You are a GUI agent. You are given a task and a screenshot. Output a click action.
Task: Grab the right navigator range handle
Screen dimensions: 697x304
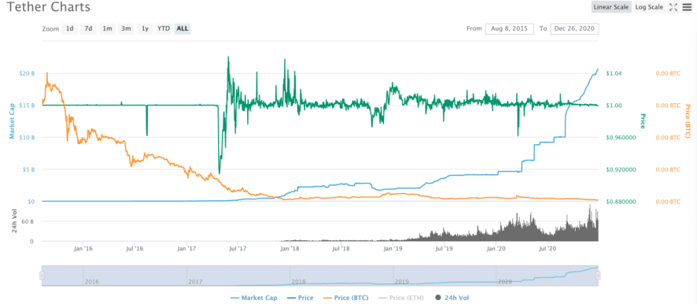[x=598, y=276]
